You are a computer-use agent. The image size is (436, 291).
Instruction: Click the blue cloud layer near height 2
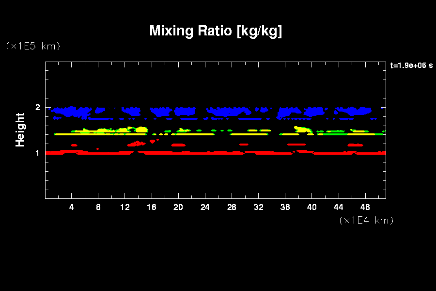[223, 112]
